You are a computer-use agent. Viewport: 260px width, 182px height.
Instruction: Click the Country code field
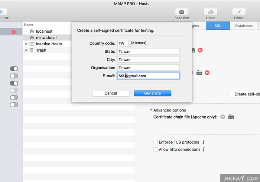click(123, 43)
